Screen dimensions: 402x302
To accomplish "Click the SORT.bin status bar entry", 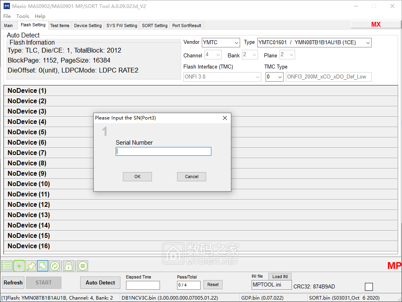I will point(344,298).
